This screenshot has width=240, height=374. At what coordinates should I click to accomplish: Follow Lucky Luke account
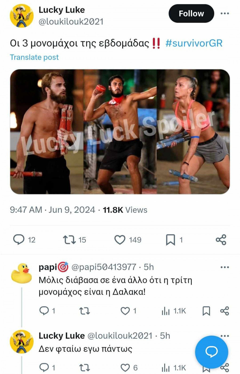click(x=191, y=13)
